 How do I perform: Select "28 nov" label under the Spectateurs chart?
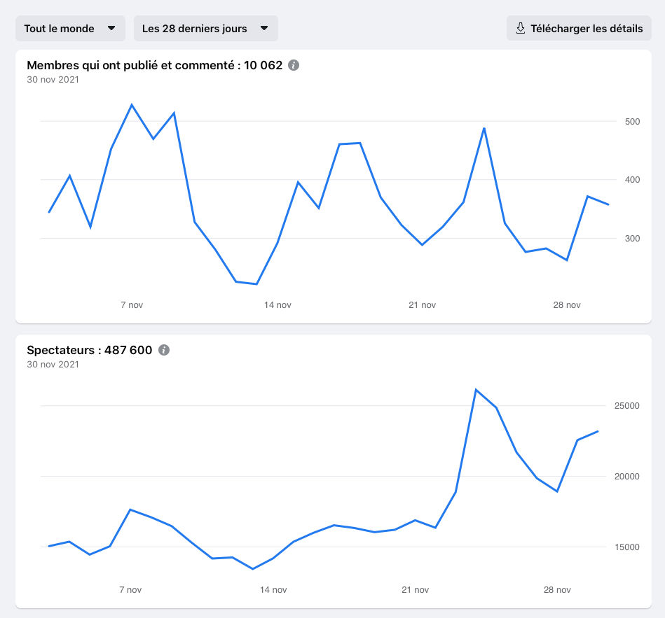(557, 590)
